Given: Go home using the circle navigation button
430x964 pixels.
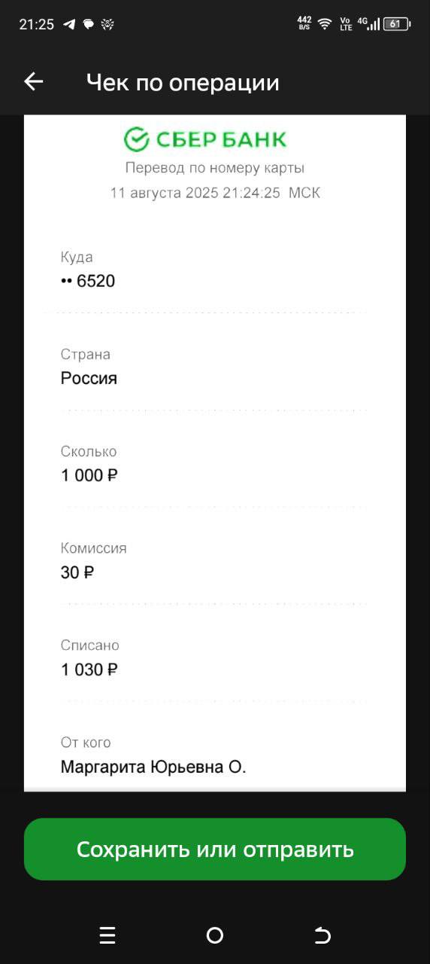Looking at the screenshot, I should pyautogui.click(x=215, y=935).
